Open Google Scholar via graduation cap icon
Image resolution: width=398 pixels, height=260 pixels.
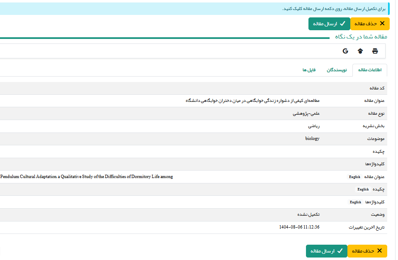coord(360,51)
